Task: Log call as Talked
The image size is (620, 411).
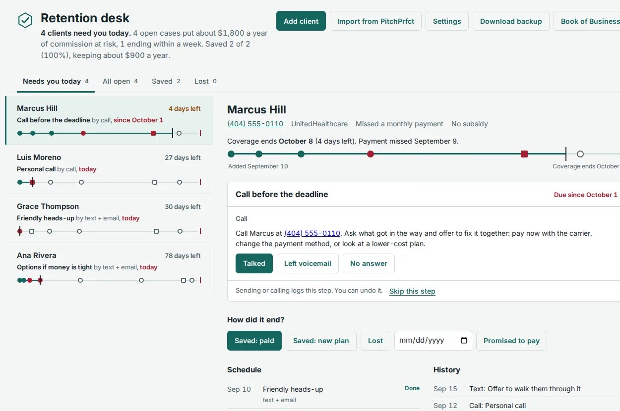Action: pos(254,263)
